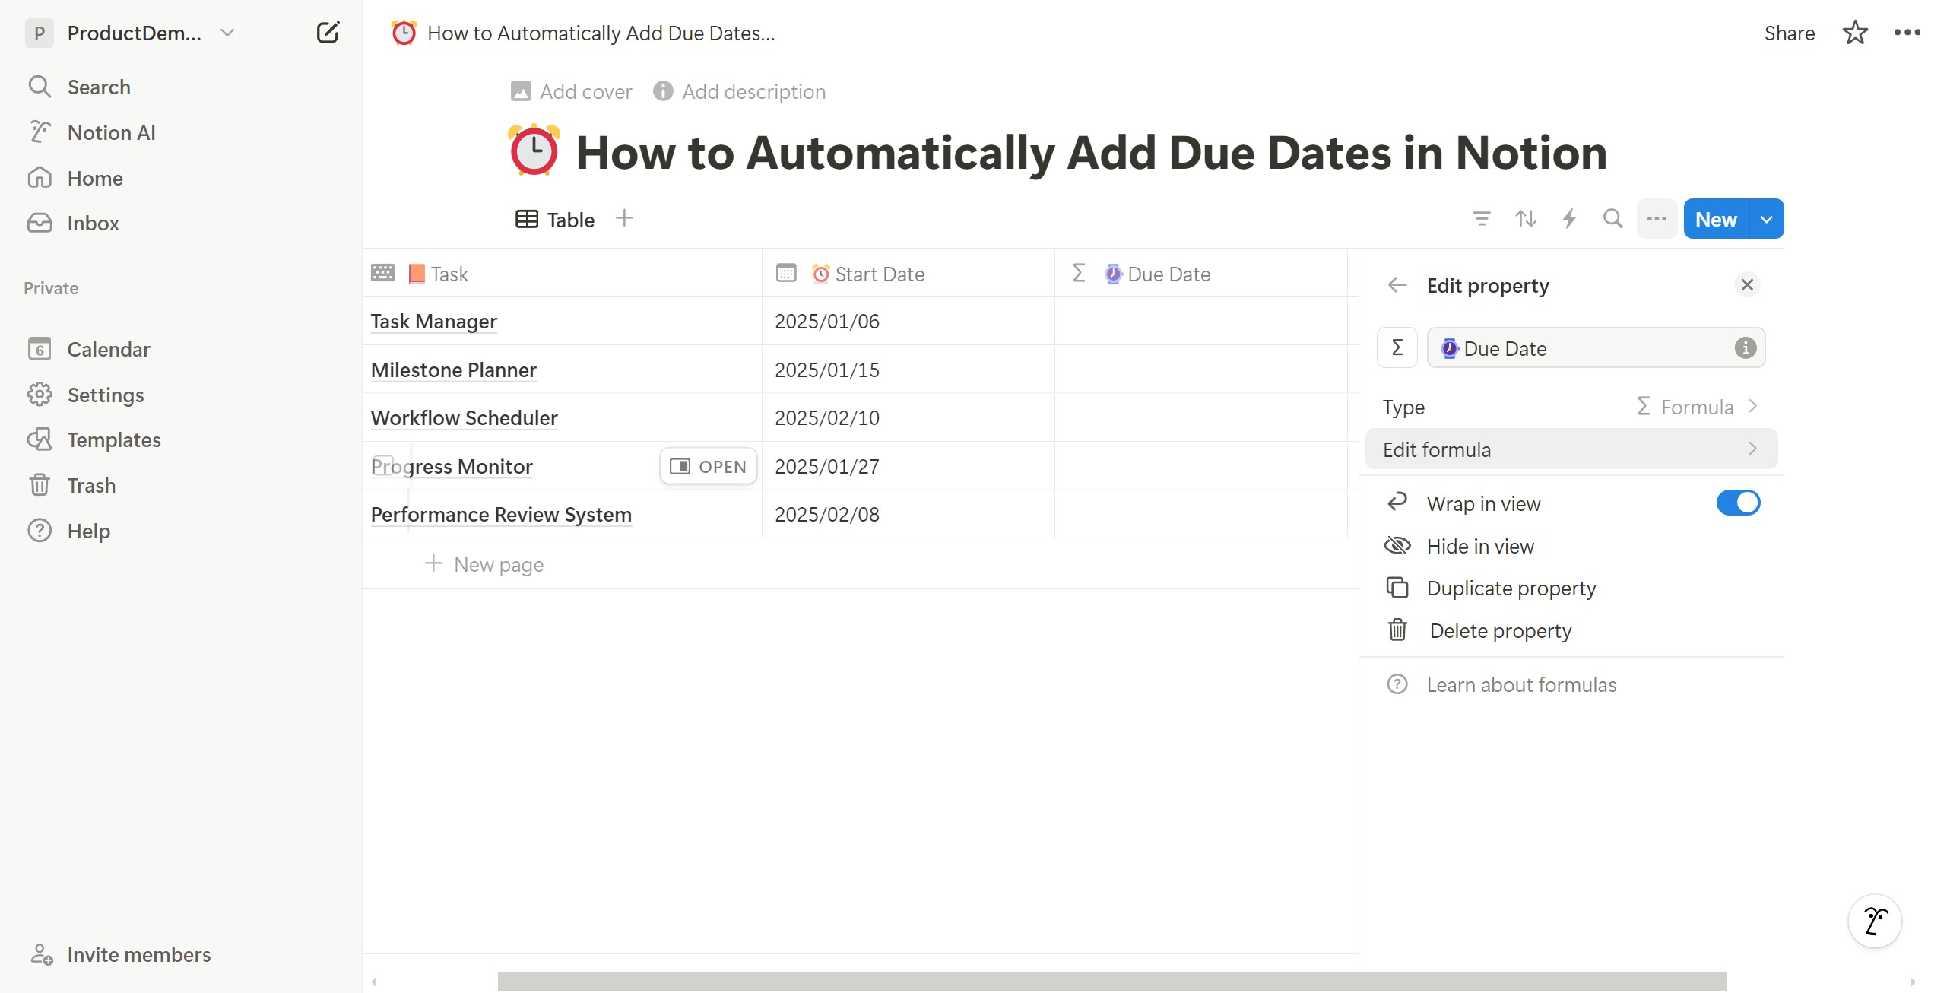Open page options three-dot menu at top right
The image size is (1947, 993).
tap(1907, 33)
